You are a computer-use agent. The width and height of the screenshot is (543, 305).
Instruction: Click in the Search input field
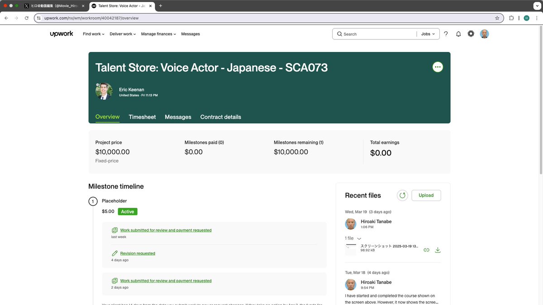click(379, 34)
